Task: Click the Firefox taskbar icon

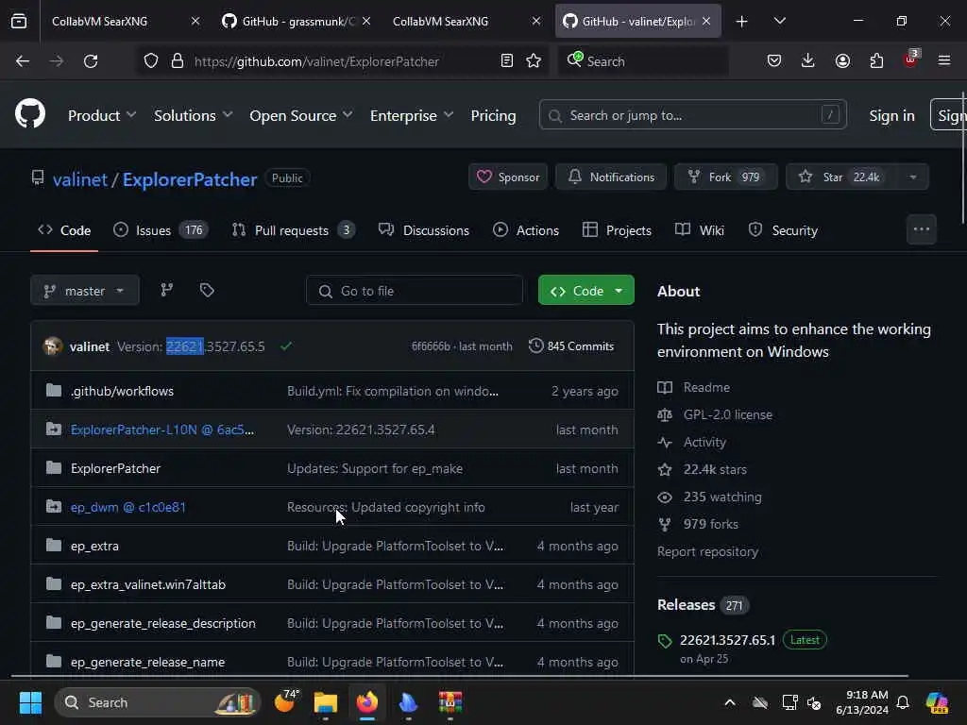Action: point(367,702)
